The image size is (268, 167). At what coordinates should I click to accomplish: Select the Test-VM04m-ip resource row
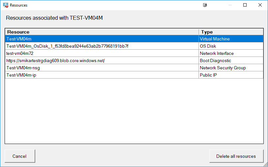click(134, 75)
